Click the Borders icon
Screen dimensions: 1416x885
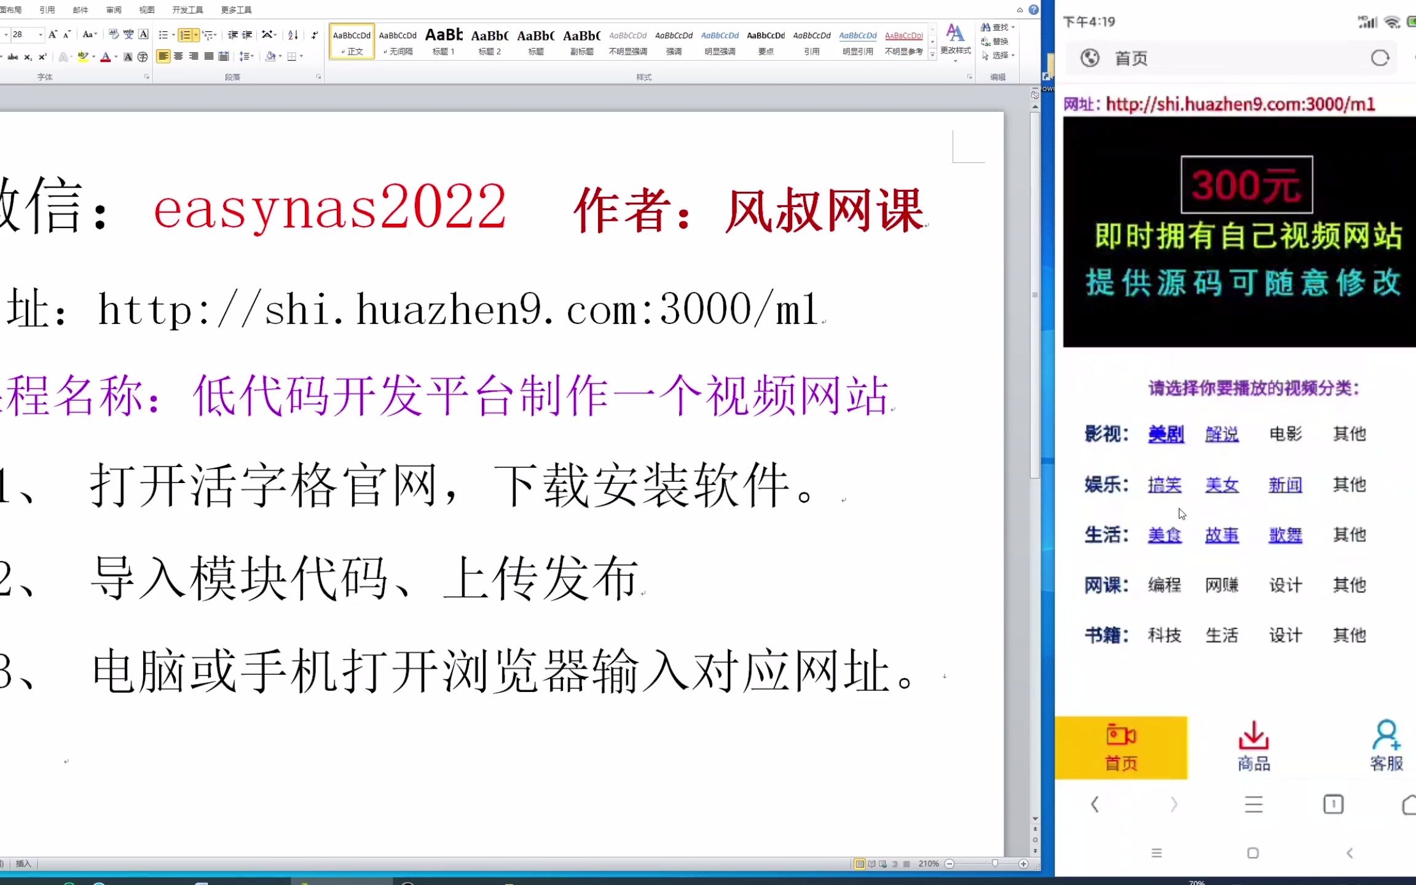click(x=292, y=57)
